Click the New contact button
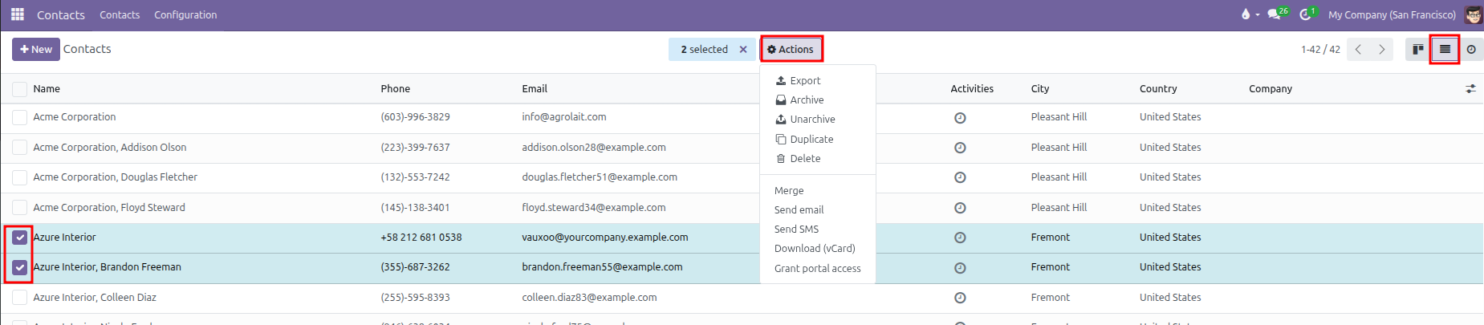Viewport: 1484px width, 325px height. click(36, 49)
